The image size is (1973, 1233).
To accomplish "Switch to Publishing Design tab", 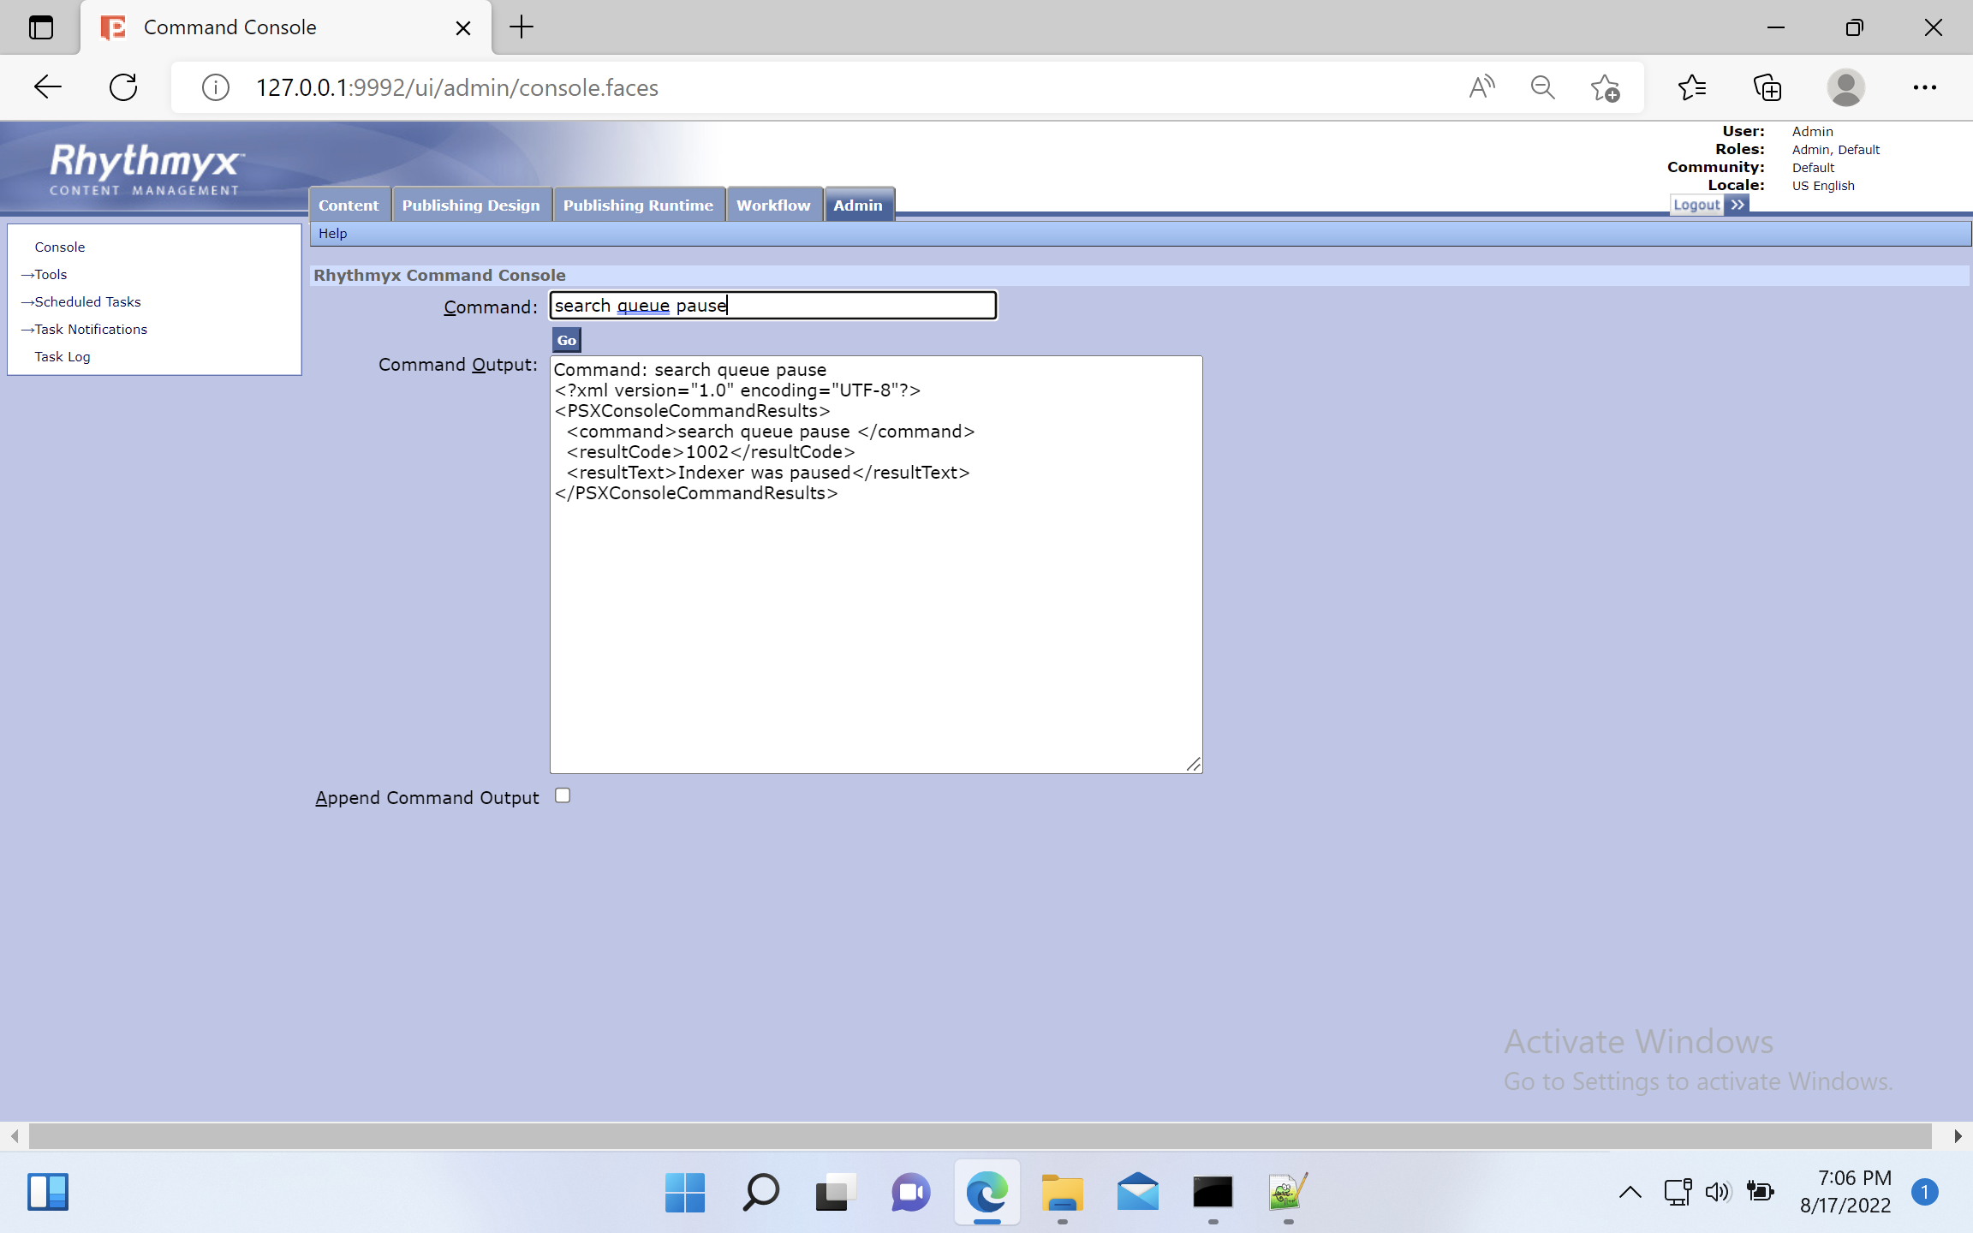I will 471,205.
